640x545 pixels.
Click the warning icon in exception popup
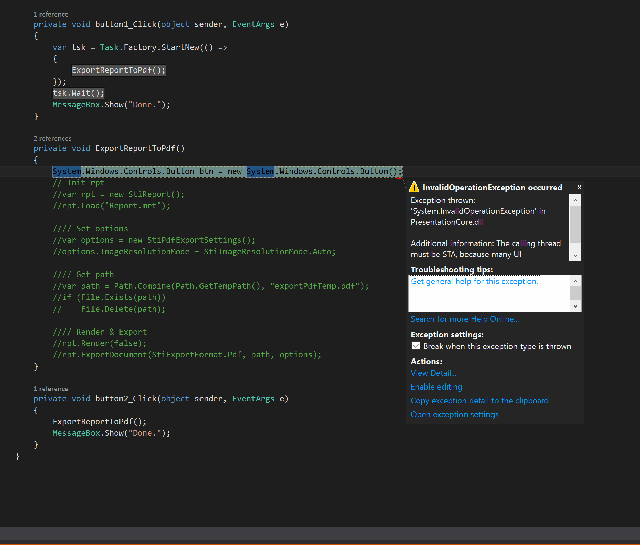point(414,187)
